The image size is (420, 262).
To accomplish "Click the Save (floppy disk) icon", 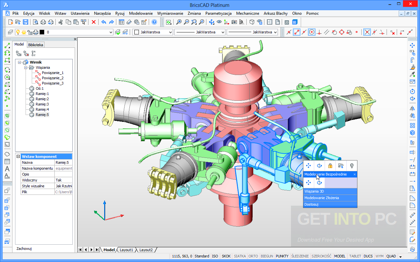I will tap(26, 22).
